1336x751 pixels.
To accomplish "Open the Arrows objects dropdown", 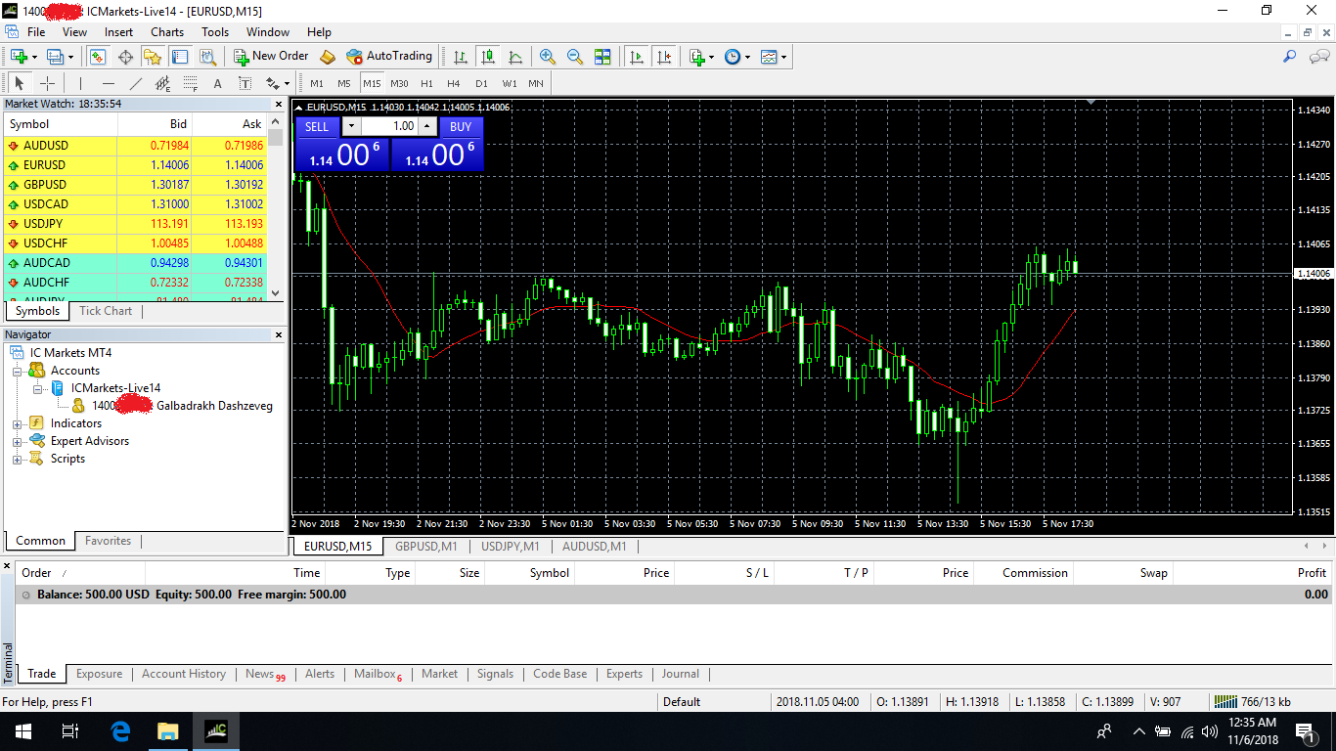I will 277,83.
